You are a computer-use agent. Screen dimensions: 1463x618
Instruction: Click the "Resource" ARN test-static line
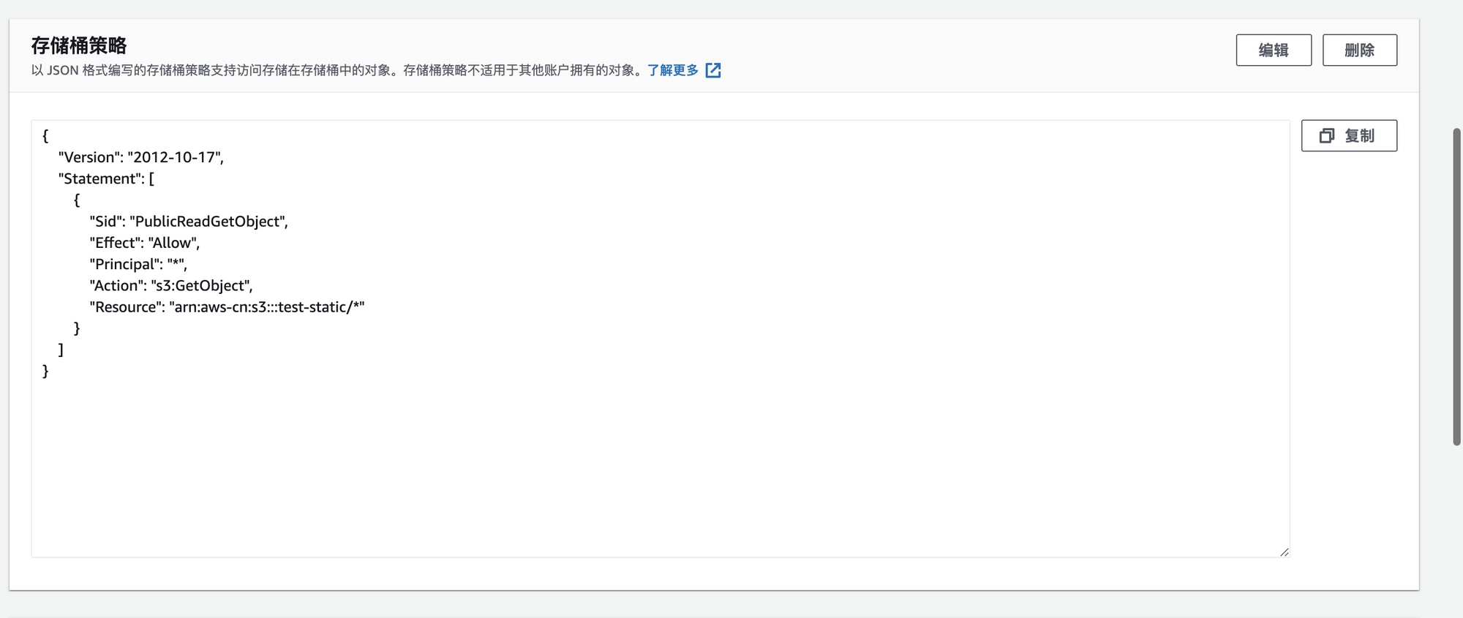[x=227, y=307]
